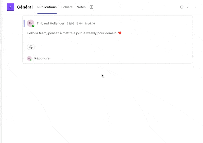Click the Général channel title

click(x=25, y=7)
